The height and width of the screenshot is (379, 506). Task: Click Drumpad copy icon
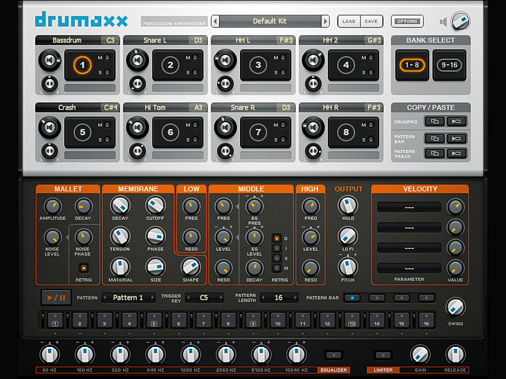[x=435, y=121]
